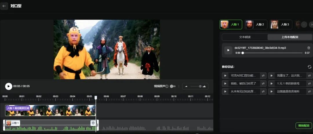Apply the 从未有见过如此厚 sample with its swap icon
Screen dimensions: 313x134
point(263,92)
